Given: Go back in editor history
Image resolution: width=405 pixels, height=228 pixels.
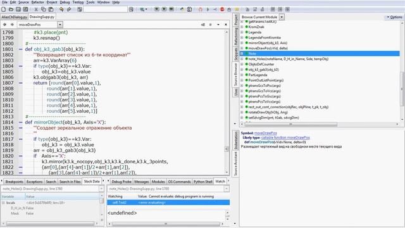Looking at the screenshot, I should [4, 25].
